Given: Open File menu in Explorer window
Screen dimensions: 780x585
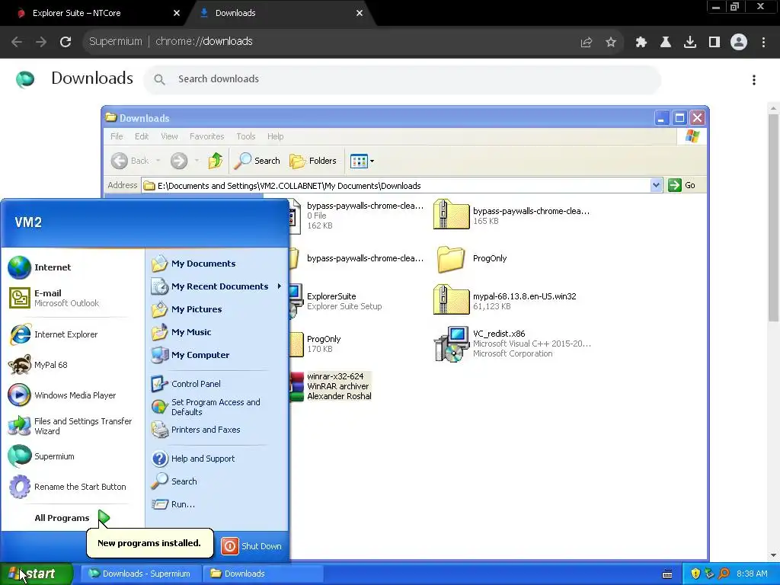Looking at the screenshot, I should (x=117, y=136).
